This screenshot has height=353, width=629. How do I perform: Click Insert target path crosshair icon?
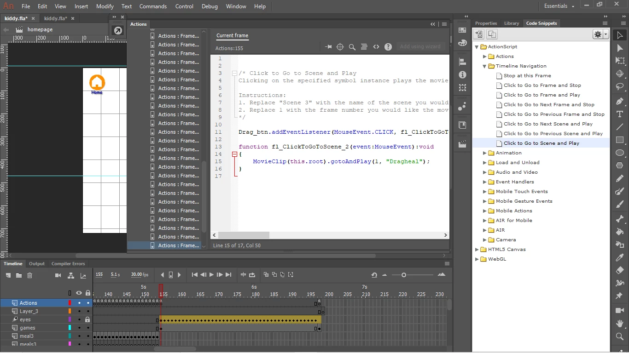point(340,47)
